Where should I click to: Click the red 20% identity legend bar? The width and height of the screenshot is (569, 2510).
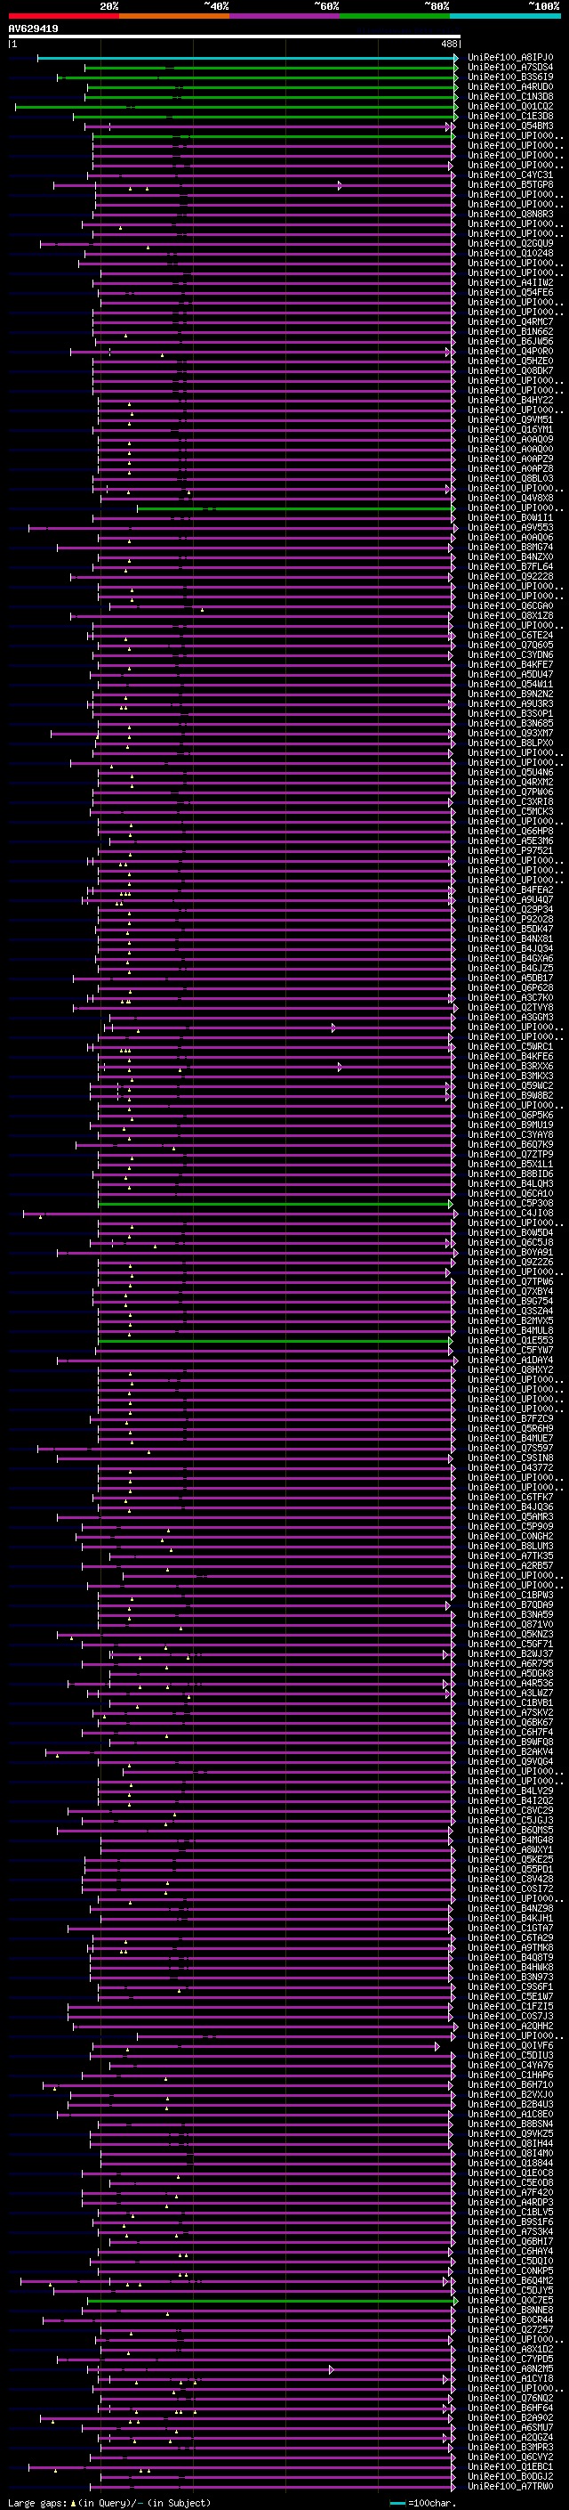pos(63,16)
